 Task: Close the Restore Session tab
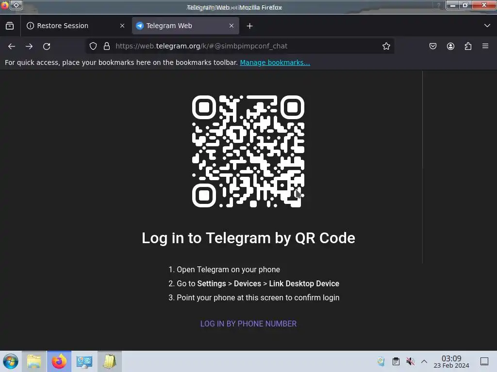coord(122,26)
